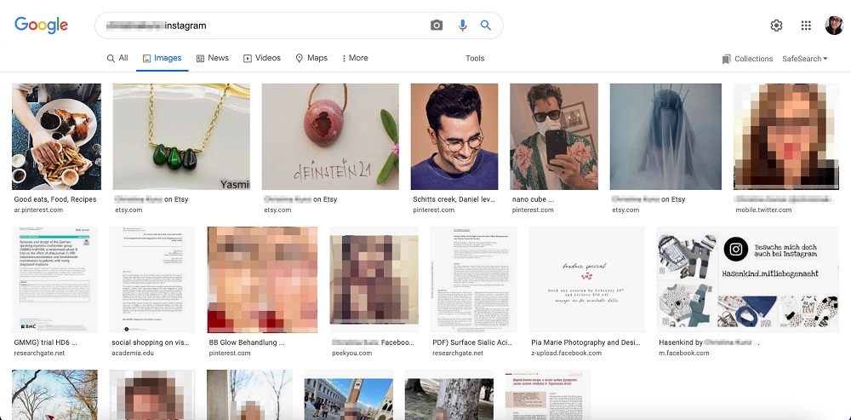
Task: Click the camera search-by-image icon
Action: point(437,26)
